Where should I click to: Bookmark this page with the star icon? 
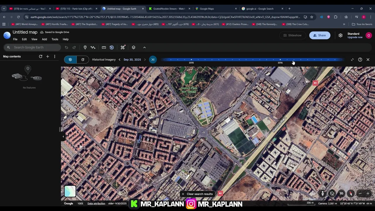pyautogui.click(x=312, y=17)
